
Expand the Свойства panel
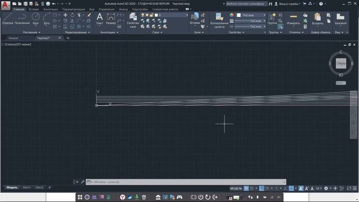[236, 33]
